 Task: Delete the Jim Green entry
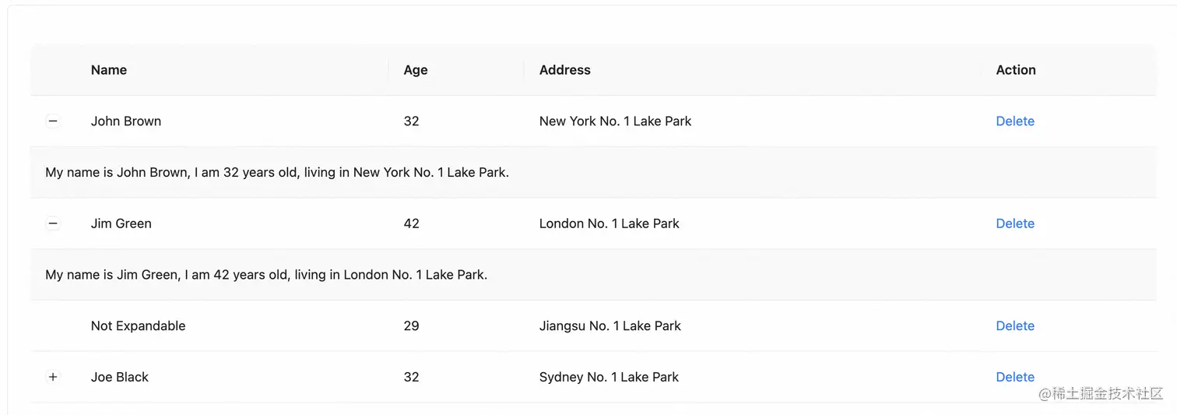(x=1015, y=223)
